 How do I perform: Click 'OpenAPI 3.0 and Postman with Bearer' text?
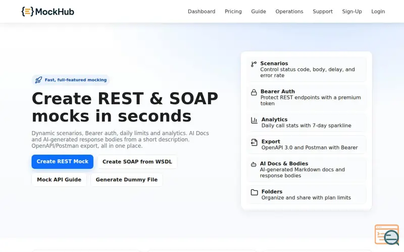310,148
